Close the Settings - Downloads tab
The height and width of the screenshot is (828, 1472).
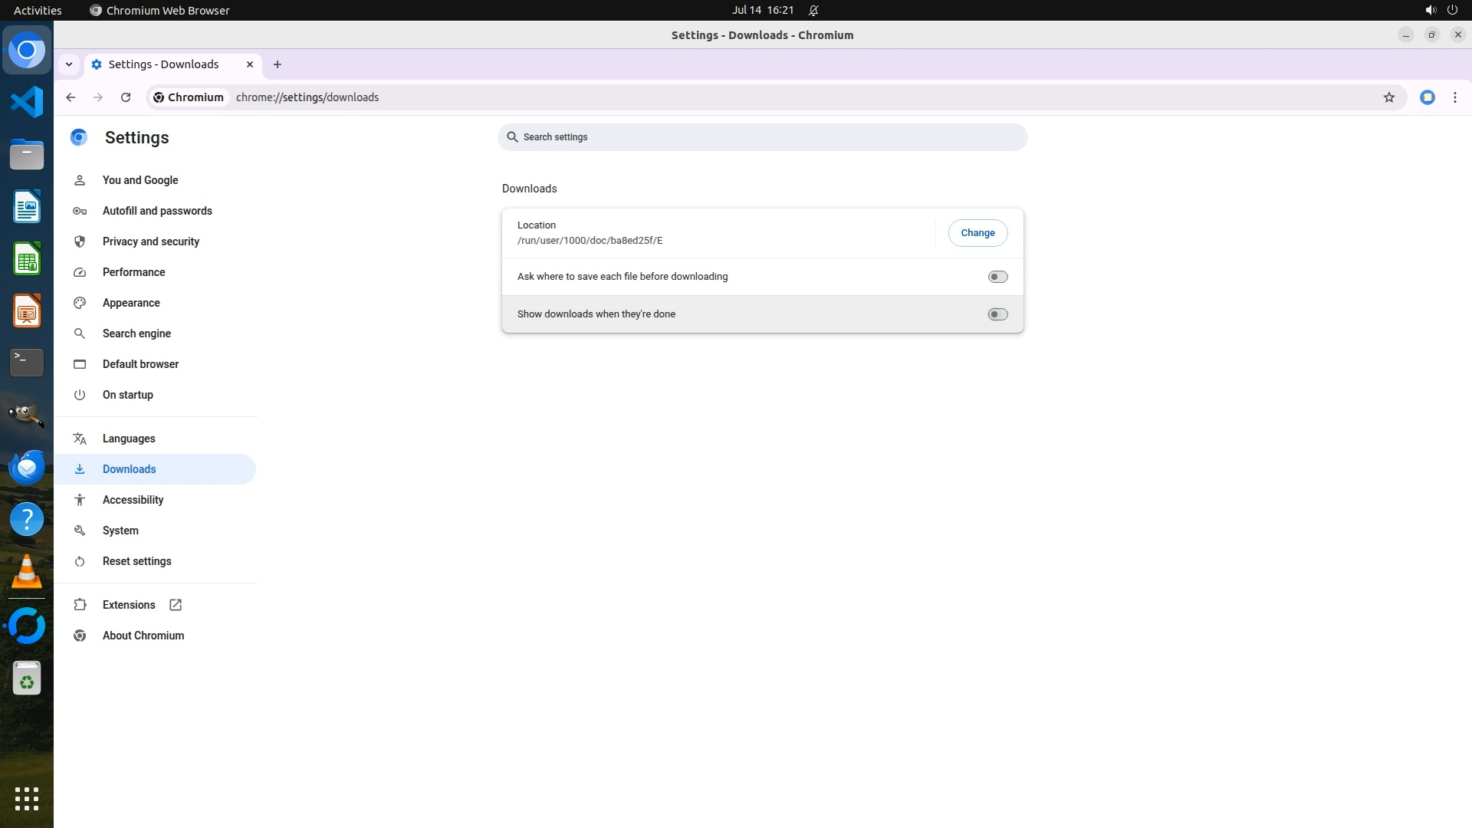click(x=249, y=64)
